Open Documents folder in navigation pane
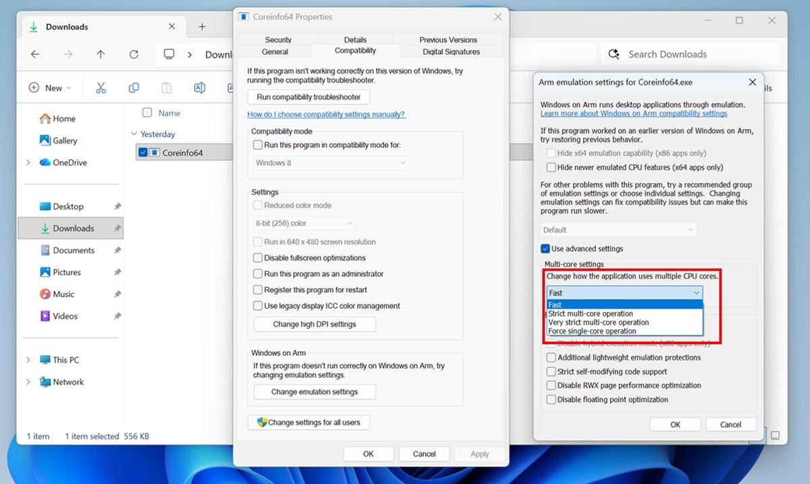The width and height of the screenshot is (810, 484). 67,250
